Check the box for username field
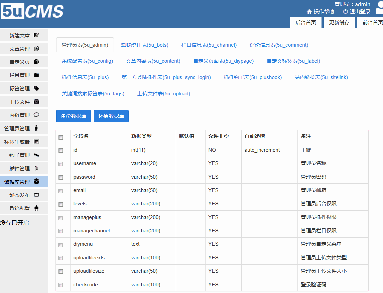Image resolution: width=383 pixels, height=293 pixels. click(60, 164)
